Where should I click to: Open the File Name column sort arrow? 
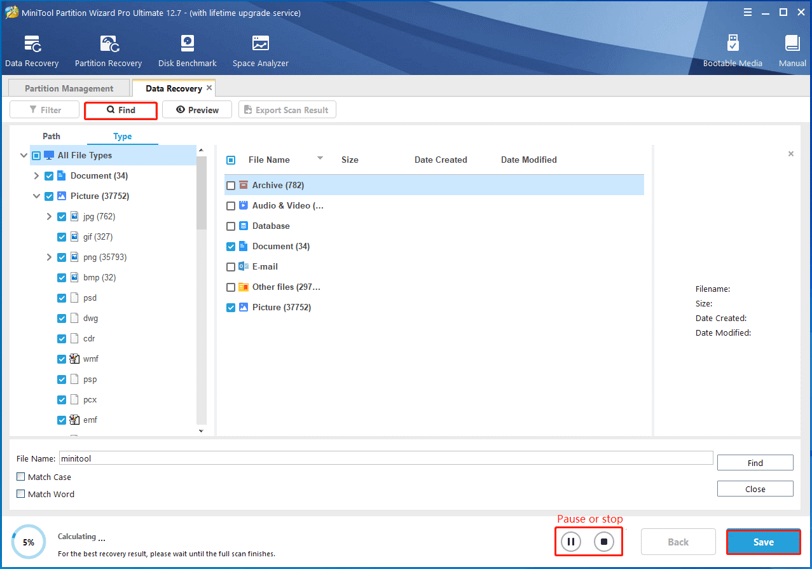click(320, 158)
